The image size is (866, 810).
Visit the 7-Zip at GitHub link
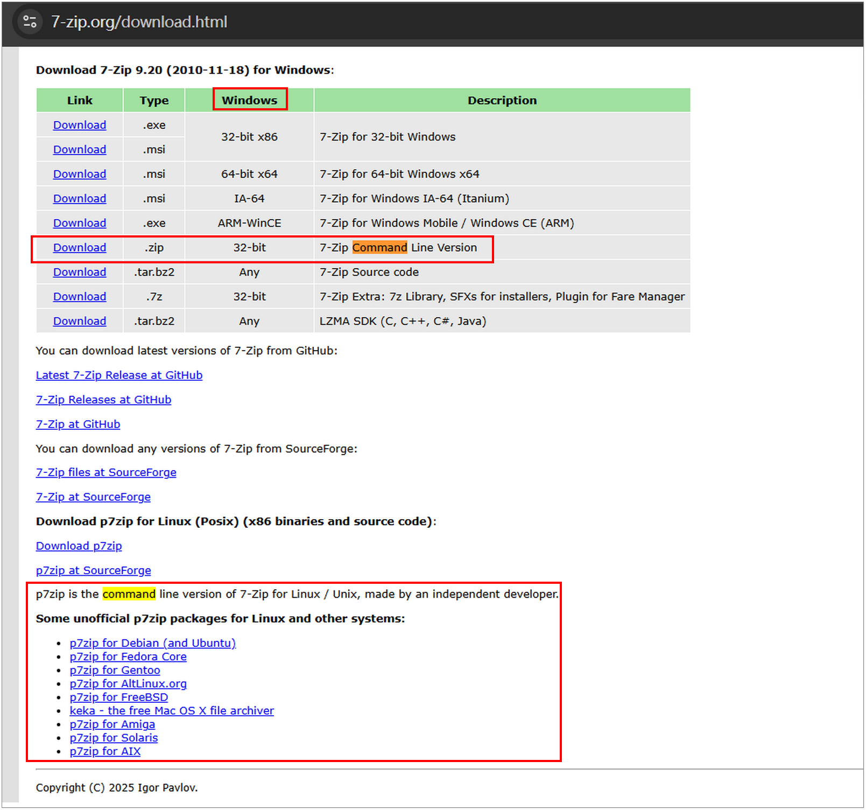coord(78,424)
